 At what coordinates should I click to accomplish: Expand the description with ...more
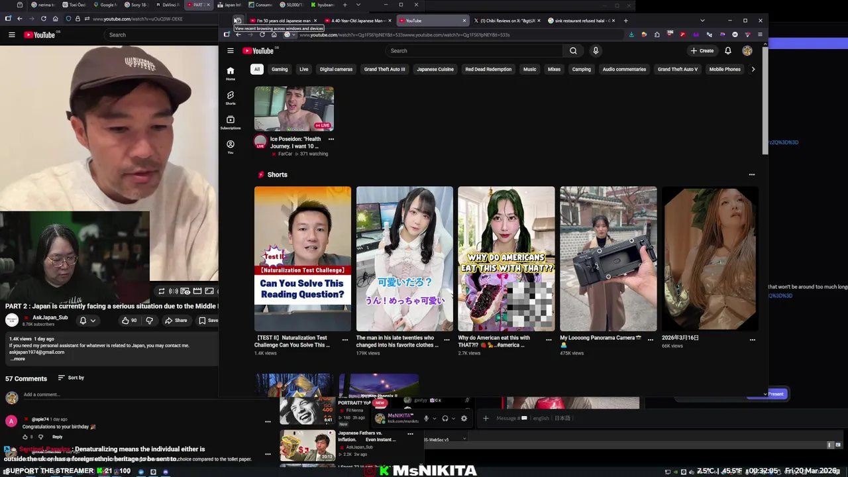17,359
